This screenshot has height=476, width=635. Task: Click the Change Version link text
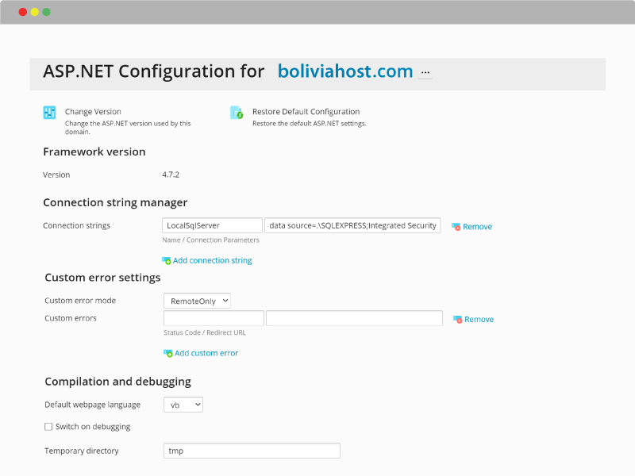tap(93, 112)
